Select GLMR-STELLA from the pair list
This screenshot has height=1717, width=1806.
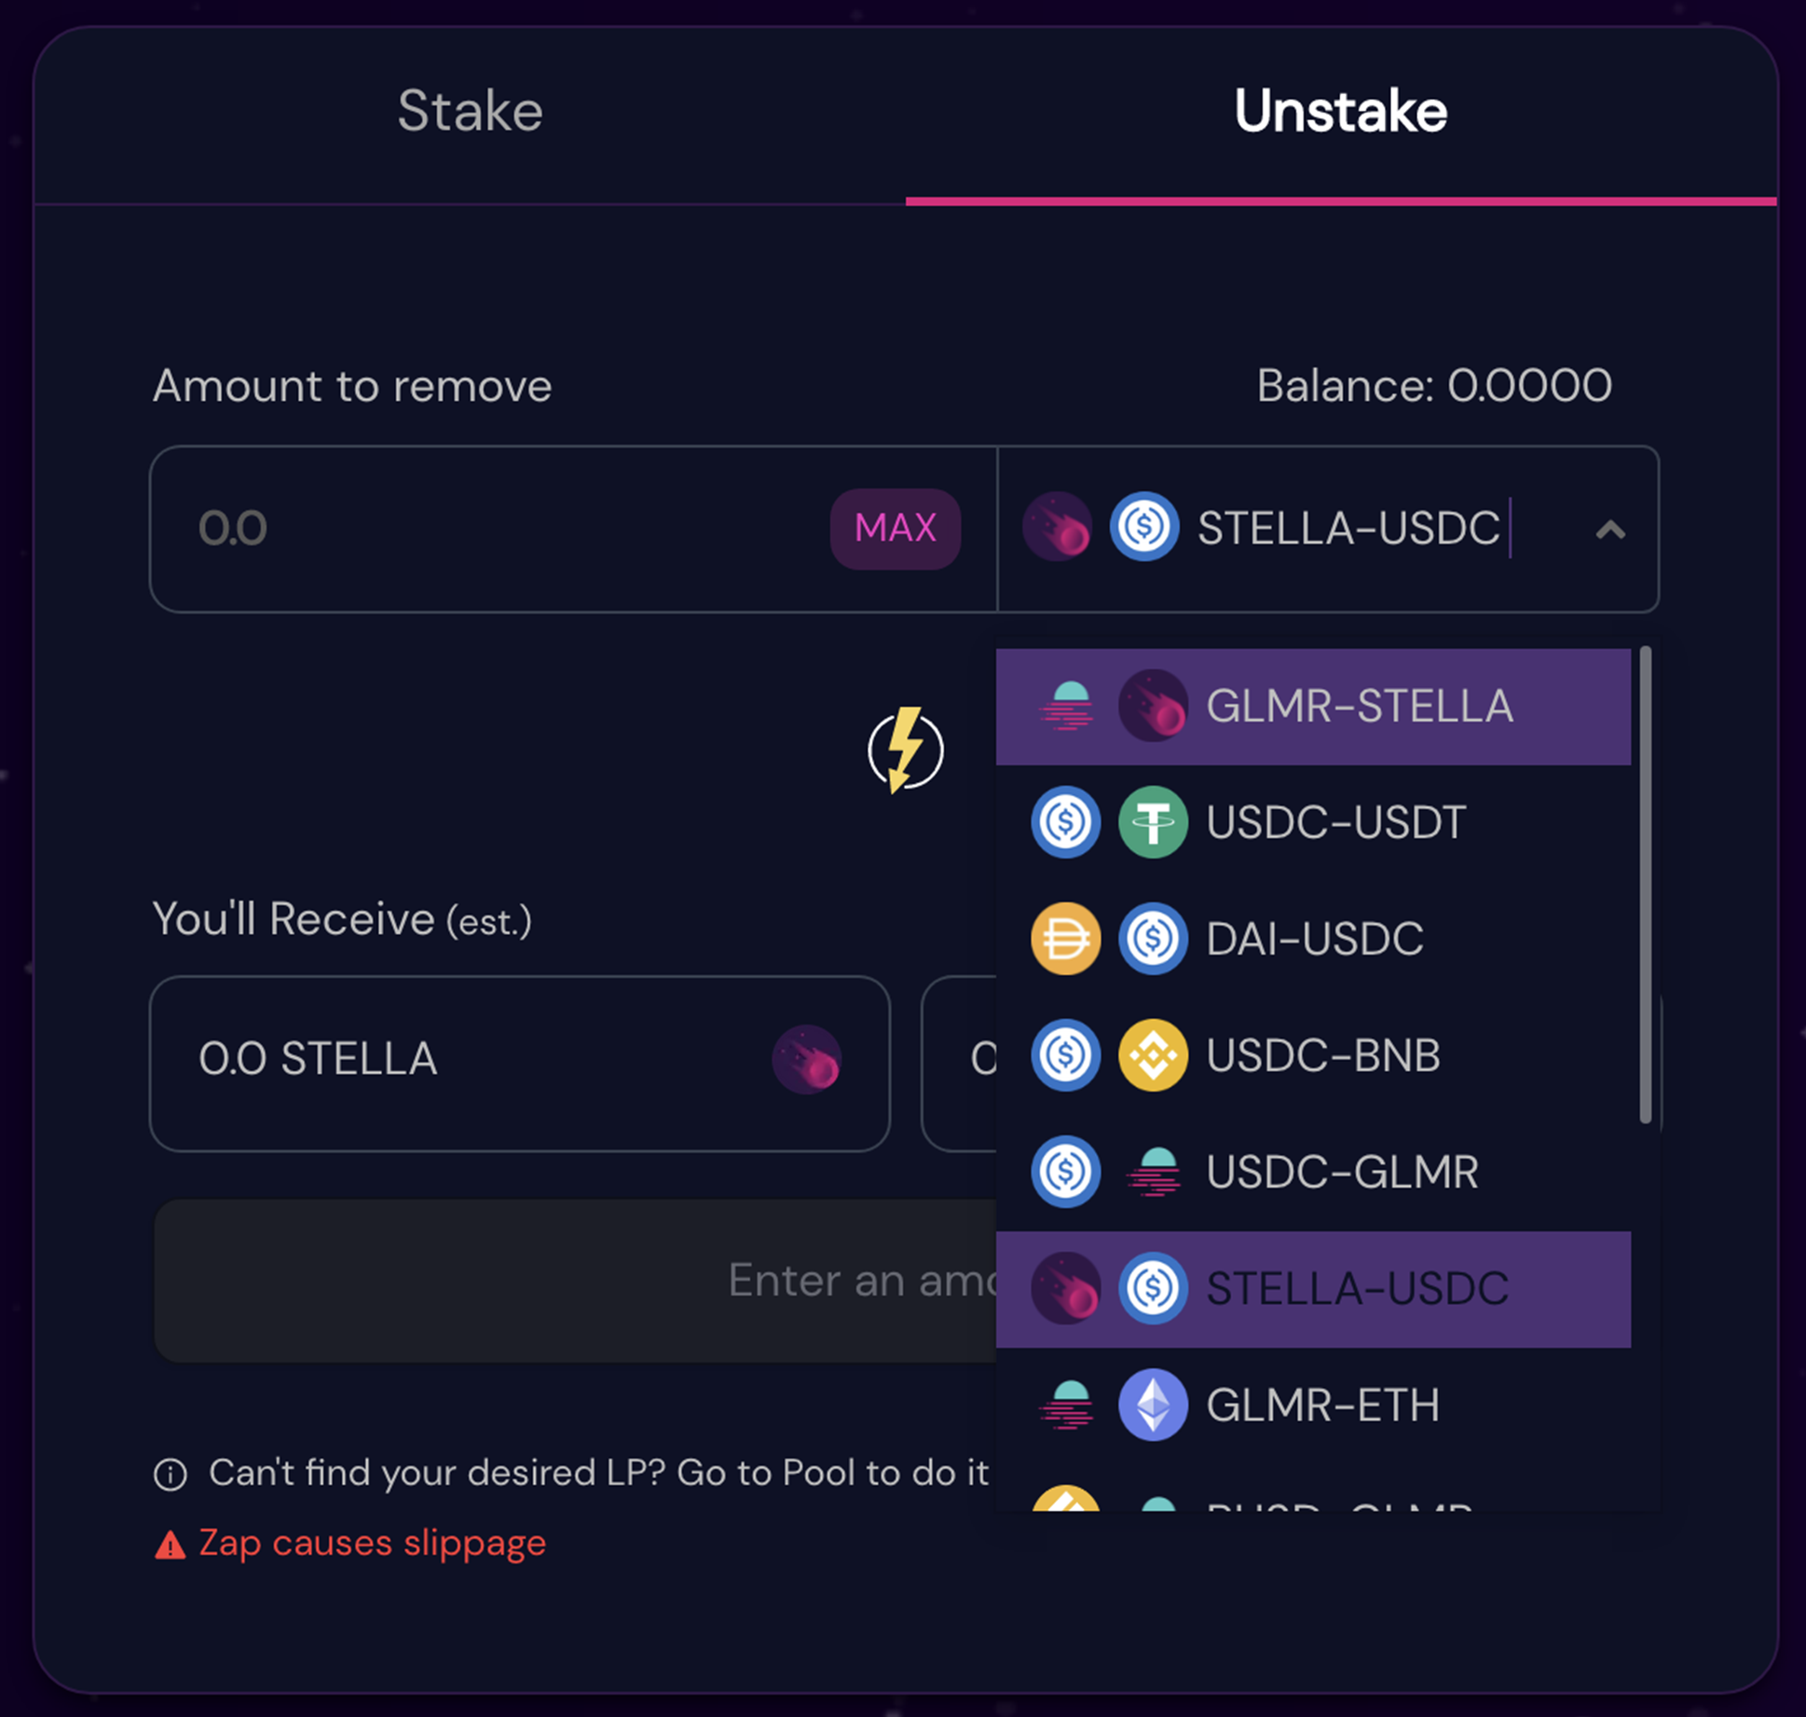1313,706
